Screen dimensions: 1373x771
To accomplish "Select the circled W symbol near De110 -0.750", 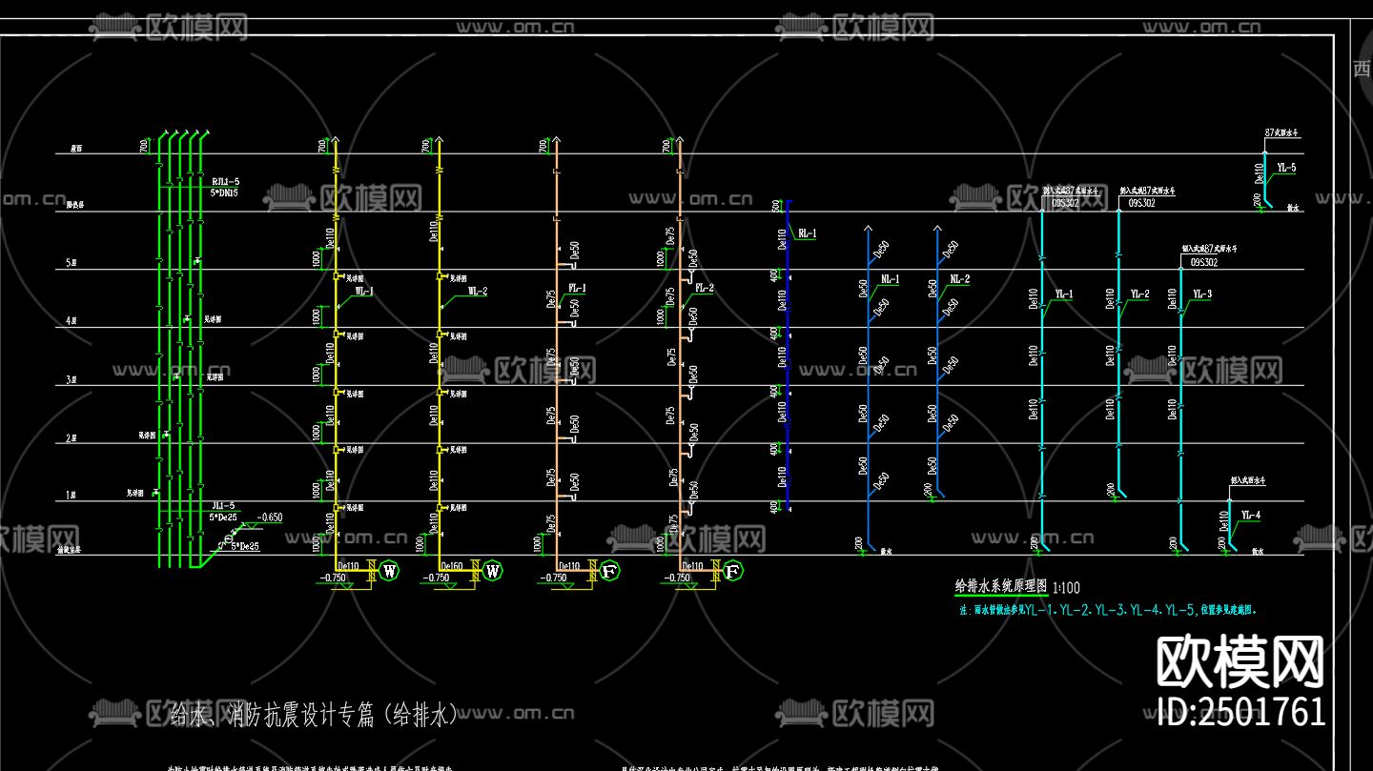I will click(389, 570).
